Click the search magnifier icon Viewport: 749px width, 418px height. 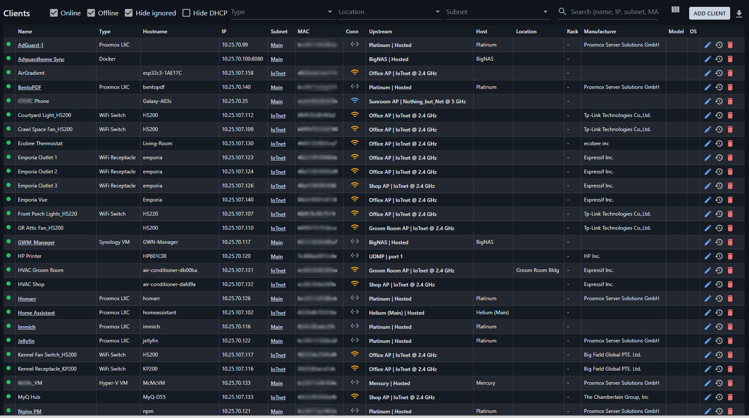(562, 12)
